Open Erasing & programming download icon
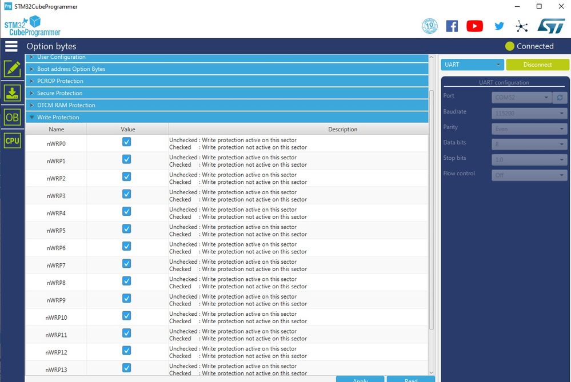 point(13,93)
